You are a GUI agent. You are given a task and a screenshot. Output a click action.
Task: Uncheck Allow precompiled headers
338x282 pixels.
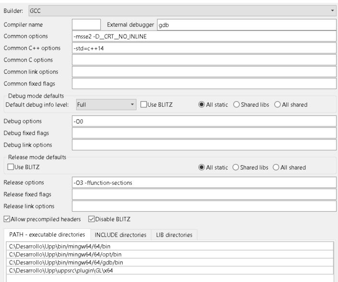7,219
